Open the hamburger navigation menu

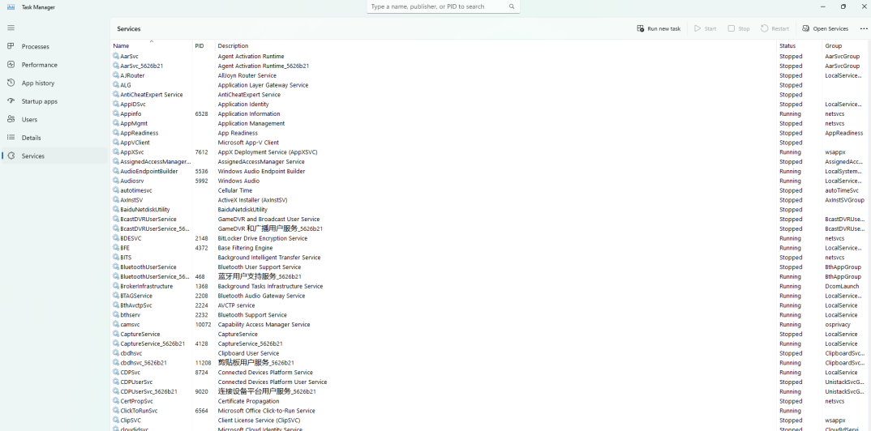(x=11, y=28)
